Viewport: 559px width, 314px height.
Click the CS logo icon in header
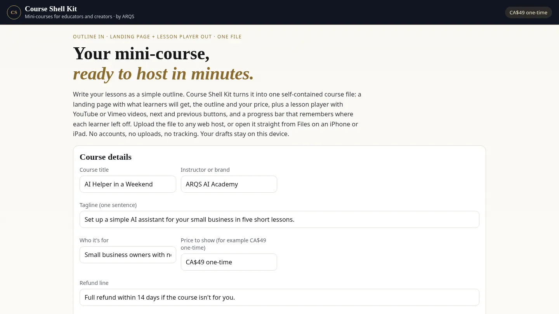[x=14, y=12]
